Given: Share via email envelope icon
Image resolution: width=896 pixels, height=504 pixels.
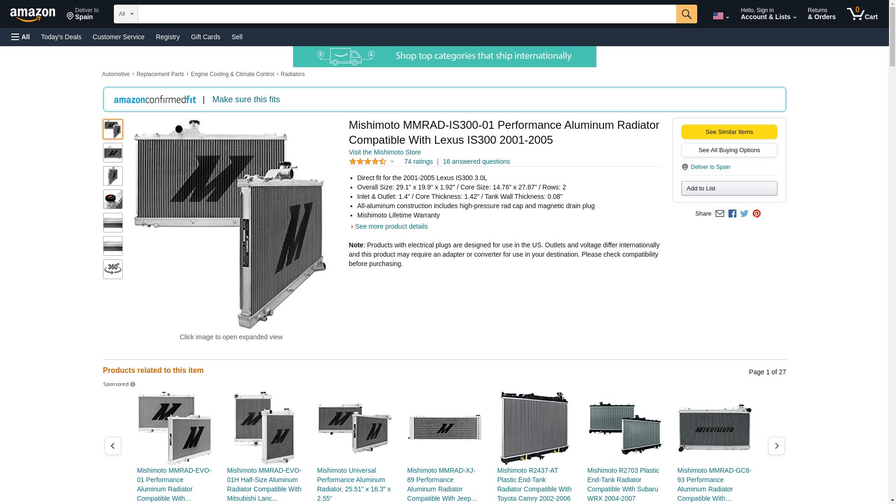Looking at the screenshot, I should [720, 214].
